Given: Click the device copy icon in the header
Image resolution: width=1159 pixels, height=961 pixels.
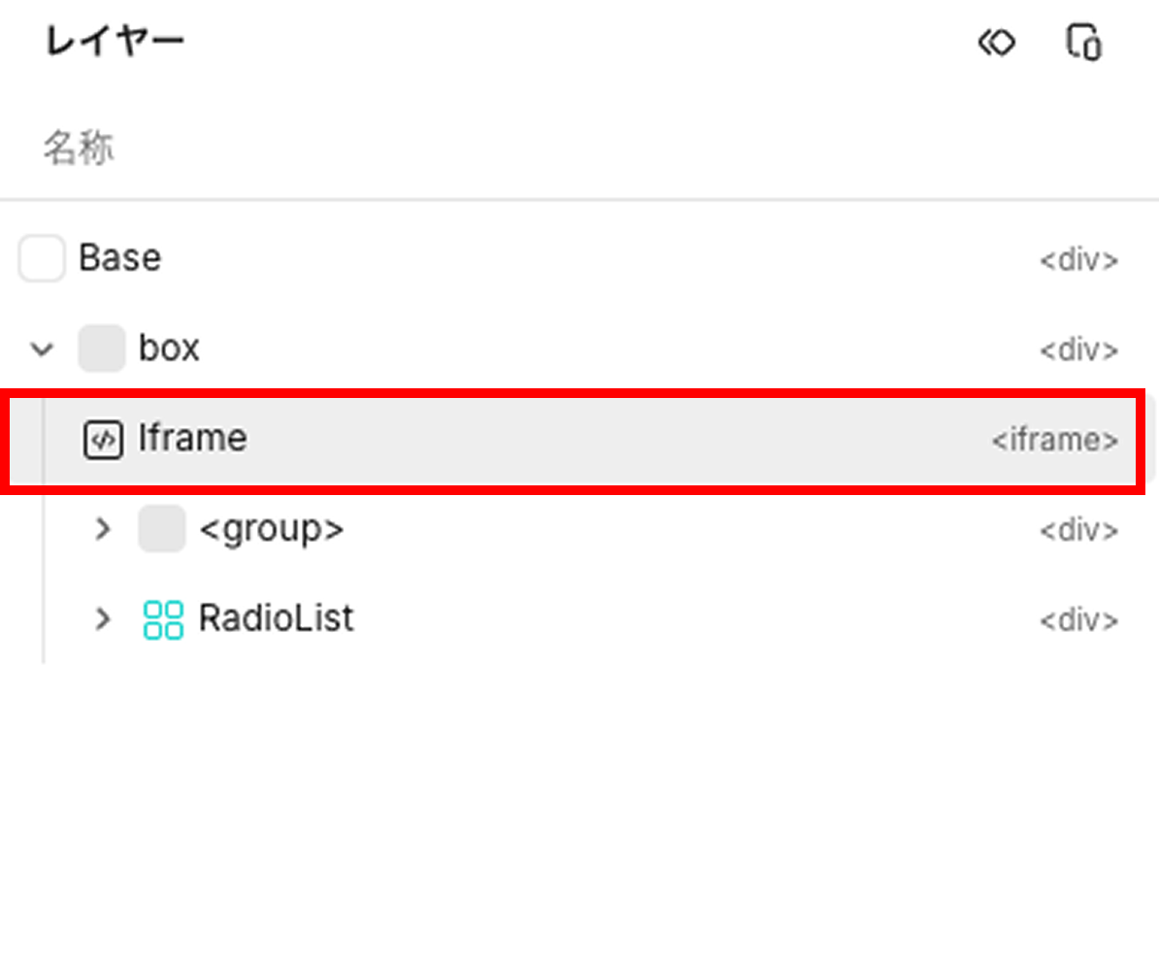Looking at the screenshot, I should 1083,43.
